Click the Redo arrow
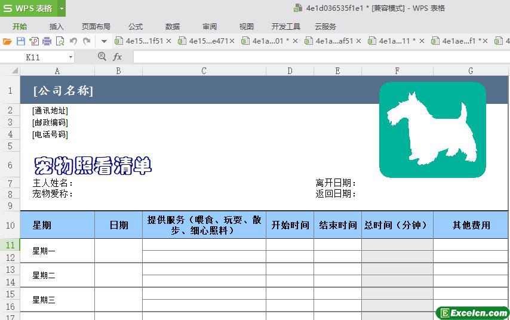The height and width of the screenshot is (320, 510). [87, 41]
